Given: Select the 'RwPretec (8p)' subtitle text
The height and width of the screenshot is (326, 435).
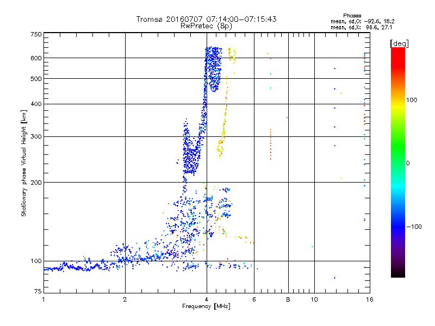Looking at the screenshot, I should (x=206, y=26).
